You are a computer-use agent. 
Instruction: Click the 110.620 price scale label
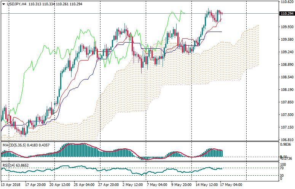286,2
